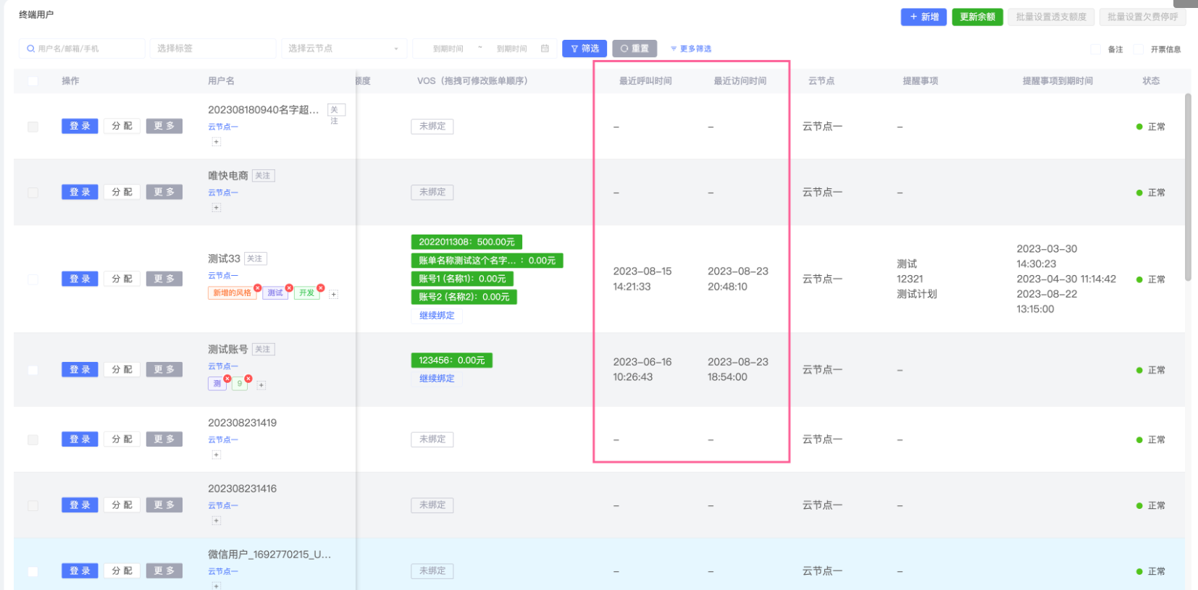The width and height of the screenshot is (1198, 590).
Task: Open the 选择云节点 dropdown
Action: [x=343, y=49]
